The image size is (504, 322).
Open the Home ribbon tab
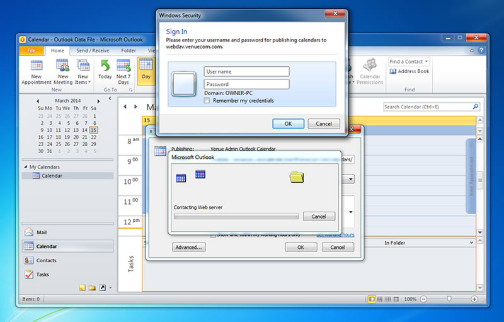pyautogui.click(x=57, y=50)
